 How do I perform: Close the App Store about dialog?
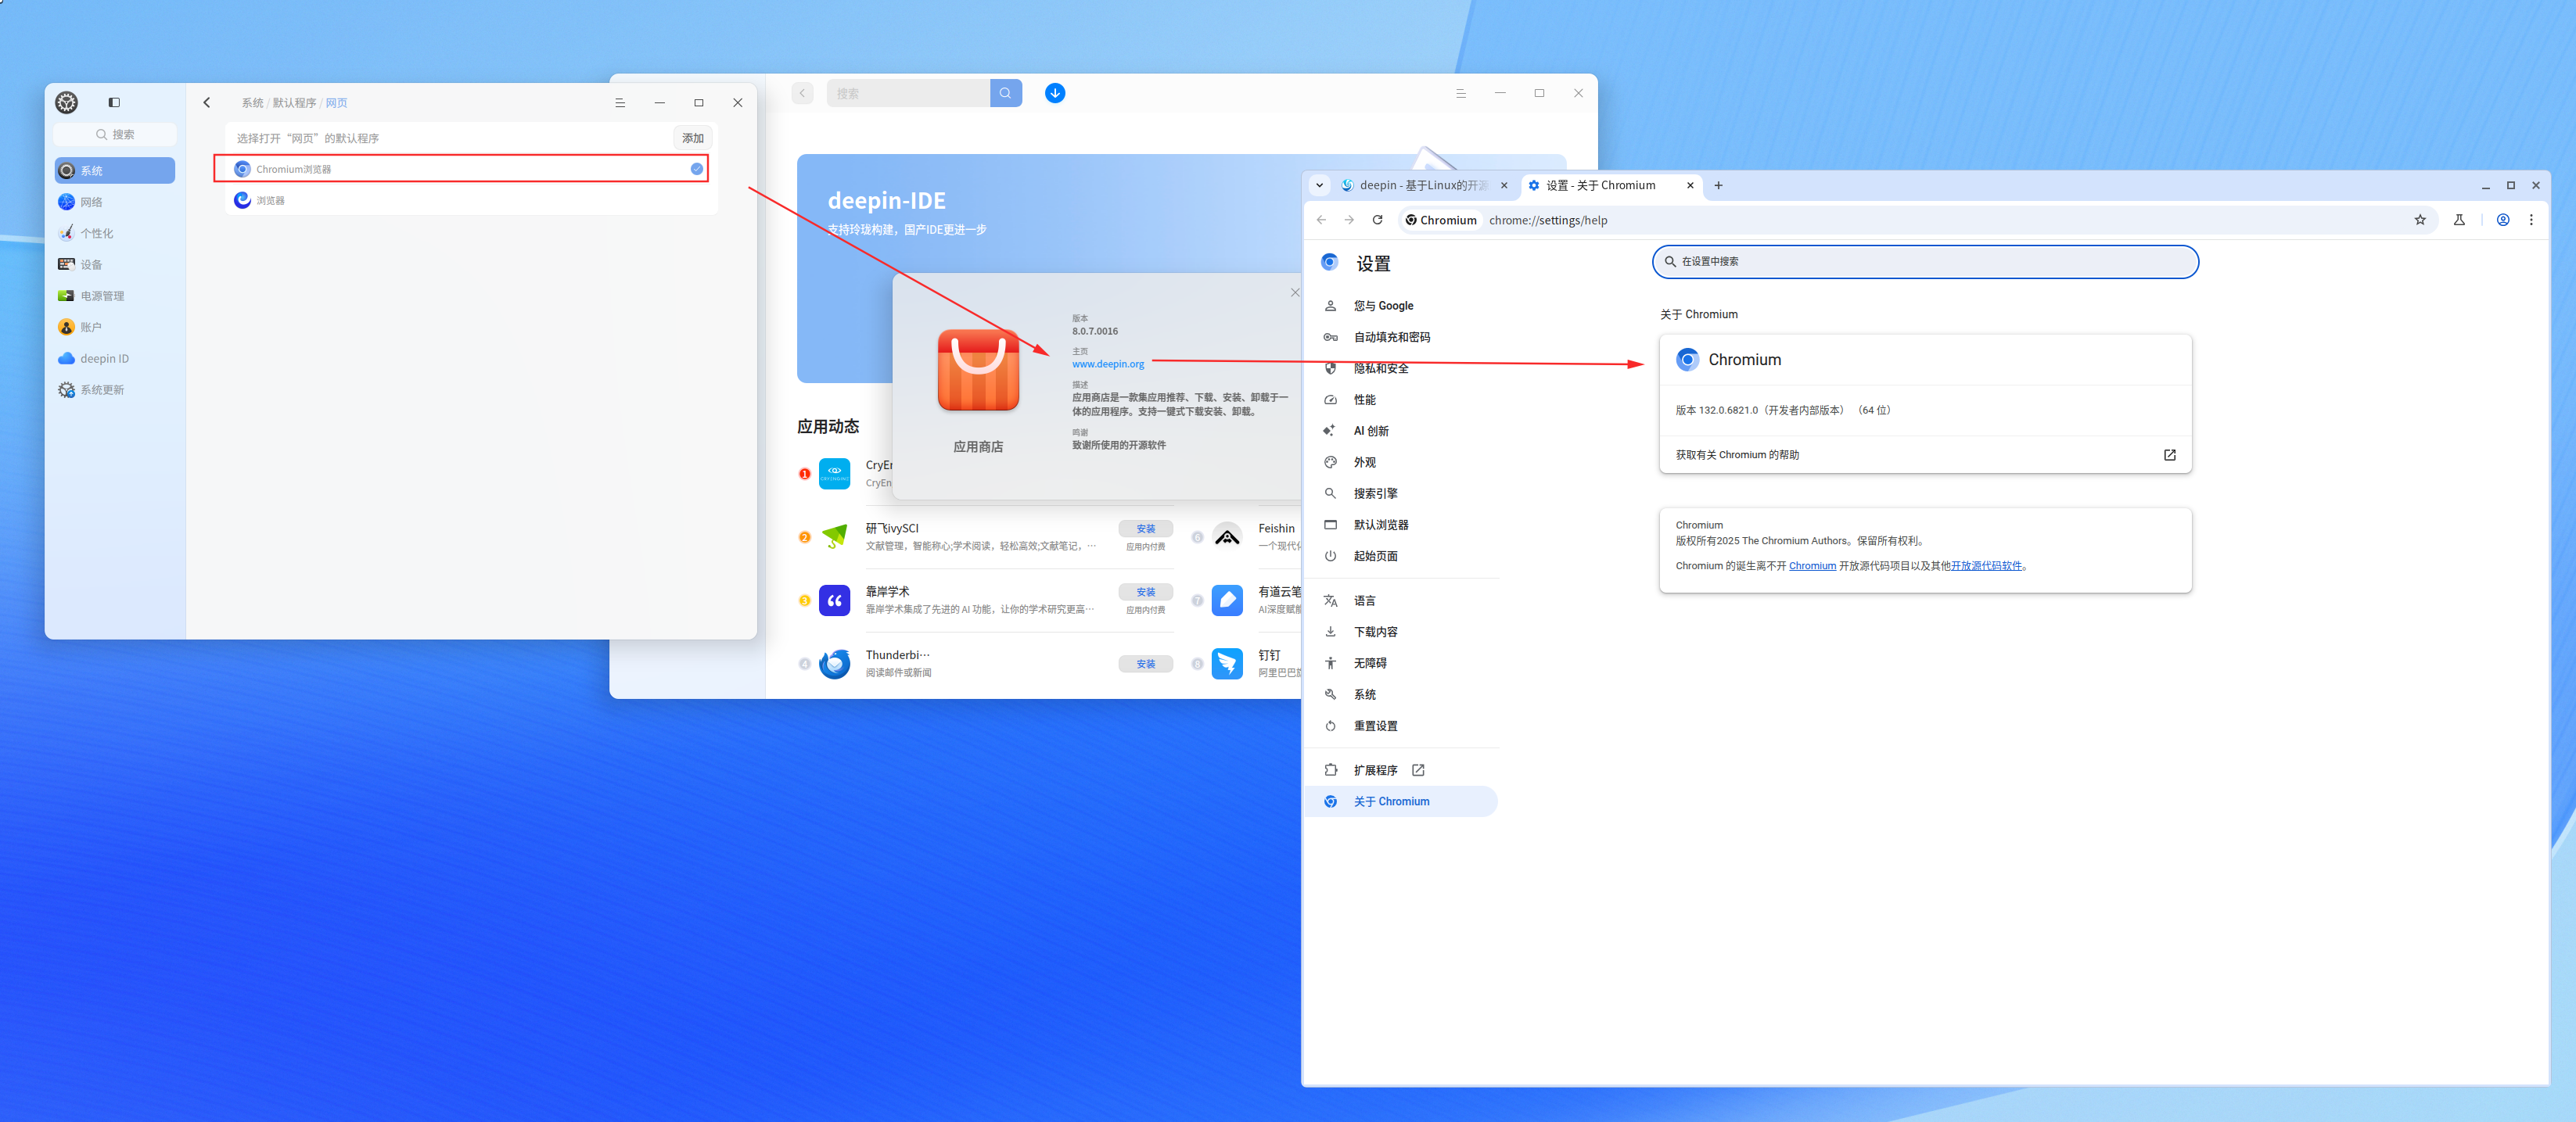[1294, 292]
